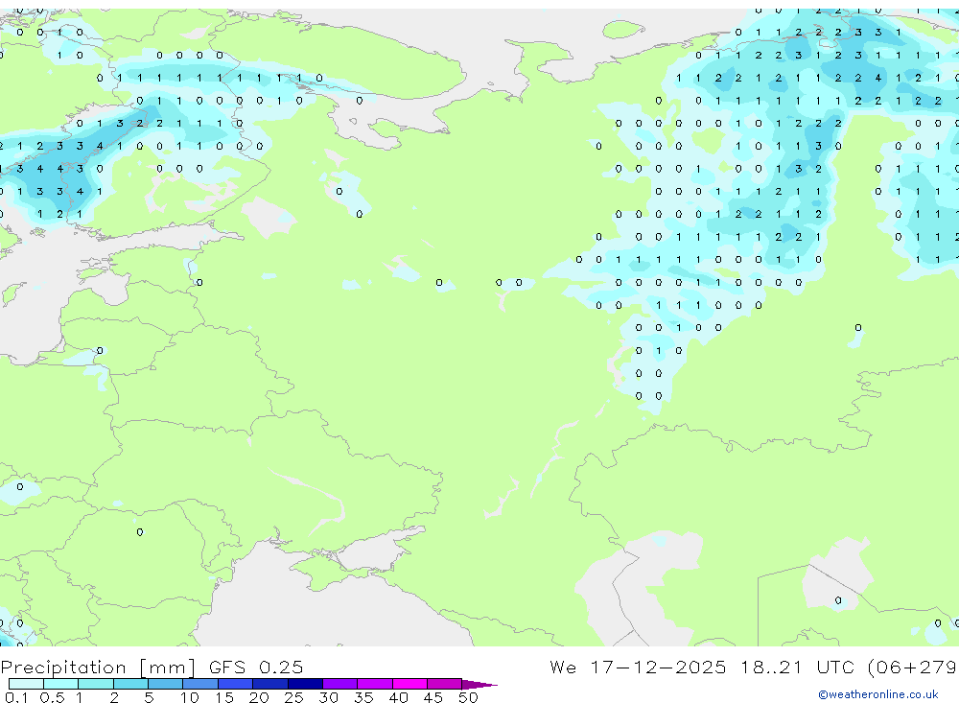Choose the 30–35 mm purple swatch
This screenshot has height=703, width=959.
click(x=339, y=684)
